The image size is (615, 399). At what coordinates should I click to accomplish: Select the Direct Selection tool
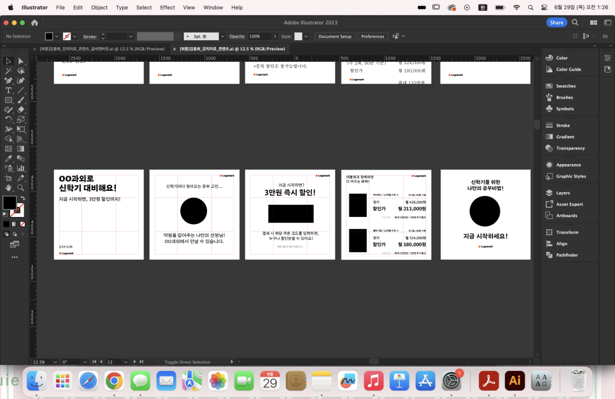point(21,61)
